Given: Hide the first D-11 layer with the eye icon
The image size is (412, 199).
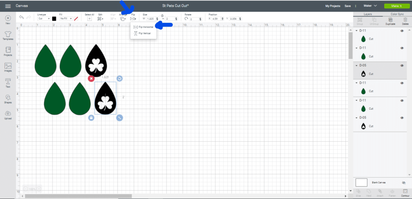Looking at the screenshot, I should pos(402,31).
